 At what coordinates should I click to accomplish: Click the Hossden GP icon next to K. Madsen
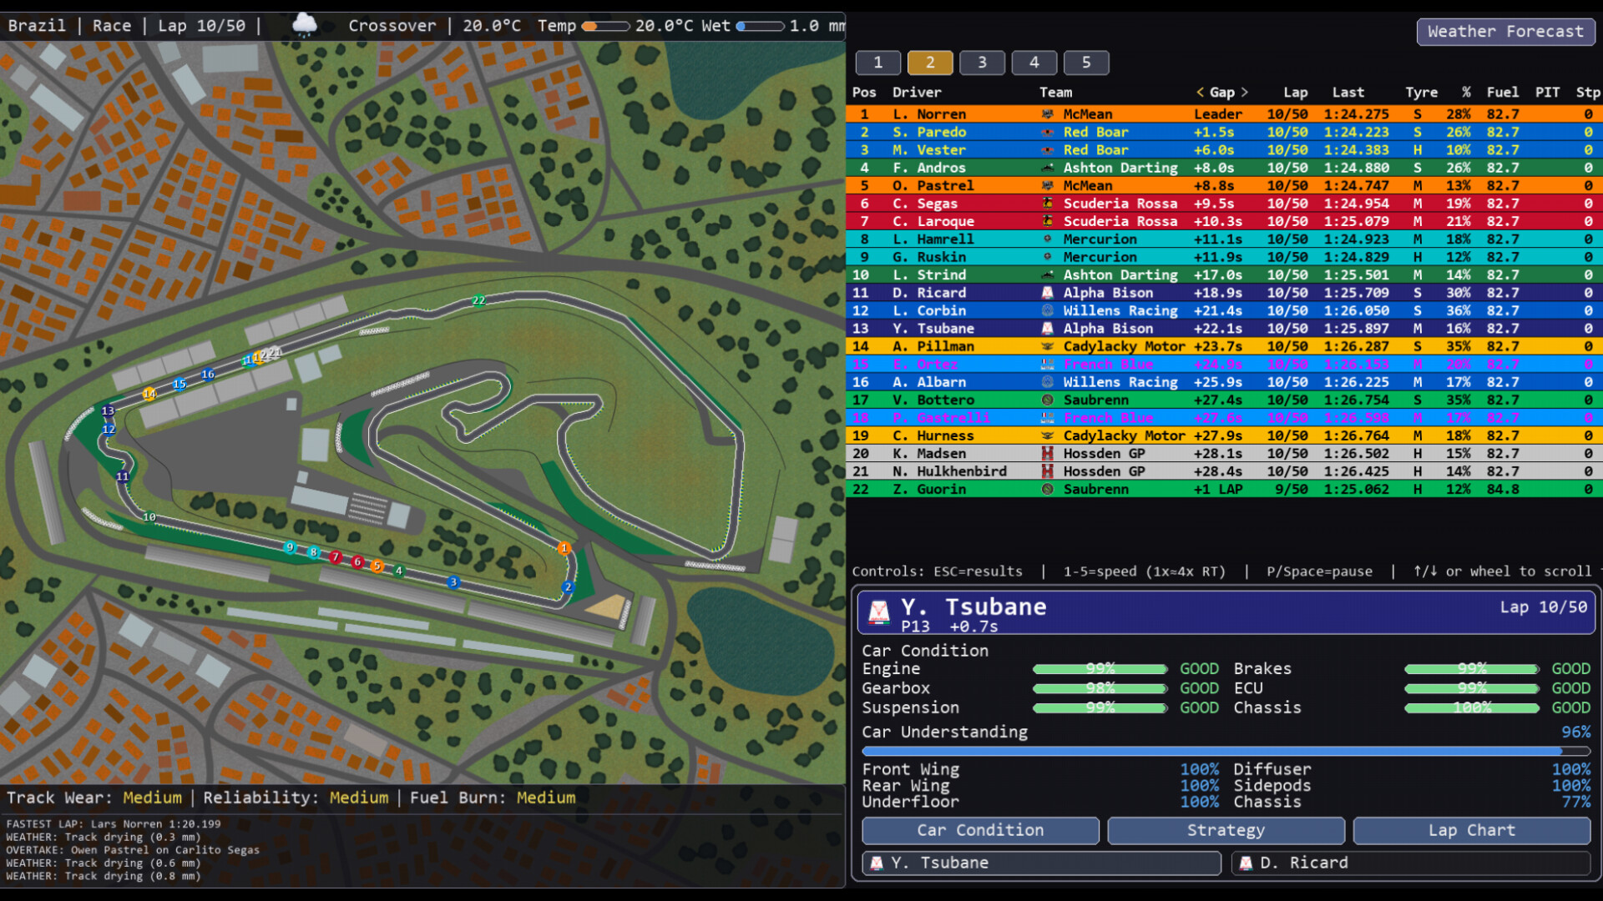tap(1049, 453)
